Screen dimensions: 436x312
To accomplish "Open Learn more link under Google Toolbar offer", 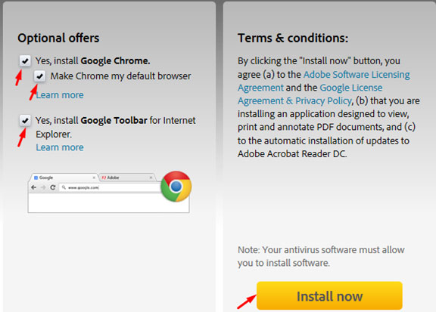I will click(x=60, y=147).
